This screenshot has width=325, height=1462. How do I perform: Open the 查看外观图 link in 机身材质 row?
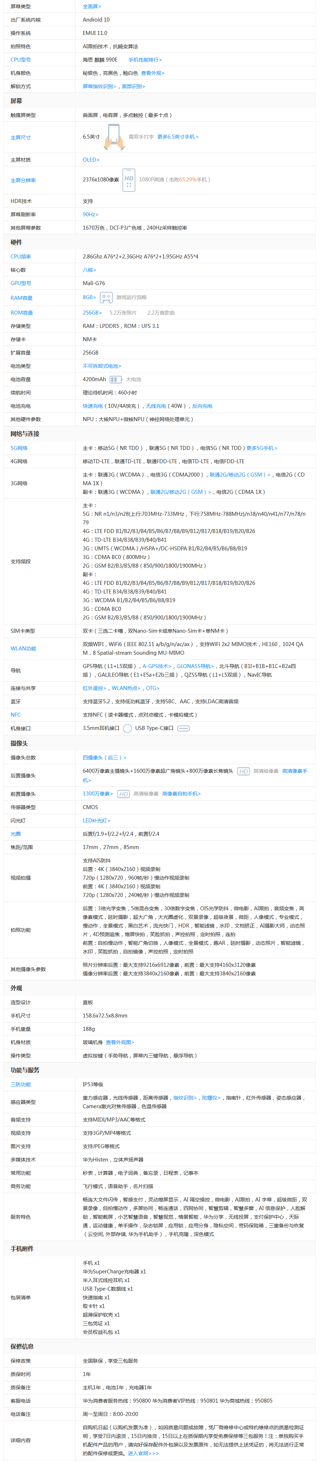pyautogui.click(x=120, y=1043)
